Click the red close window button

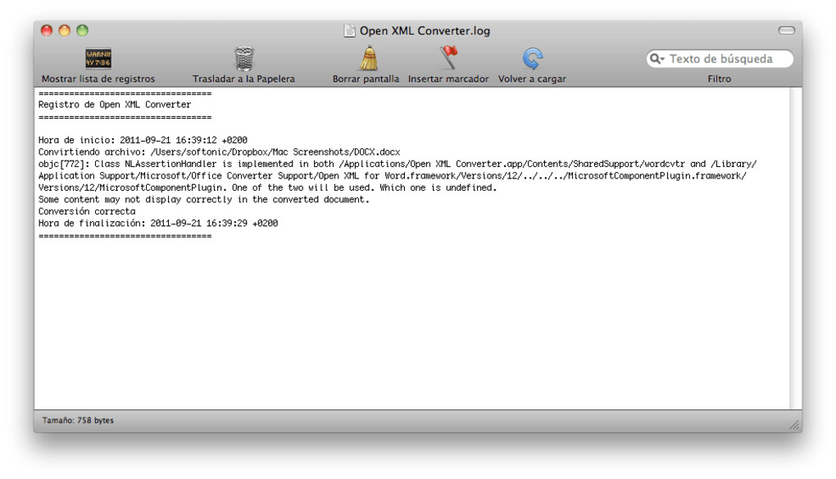pyautogui.click(x=47, y=30)
